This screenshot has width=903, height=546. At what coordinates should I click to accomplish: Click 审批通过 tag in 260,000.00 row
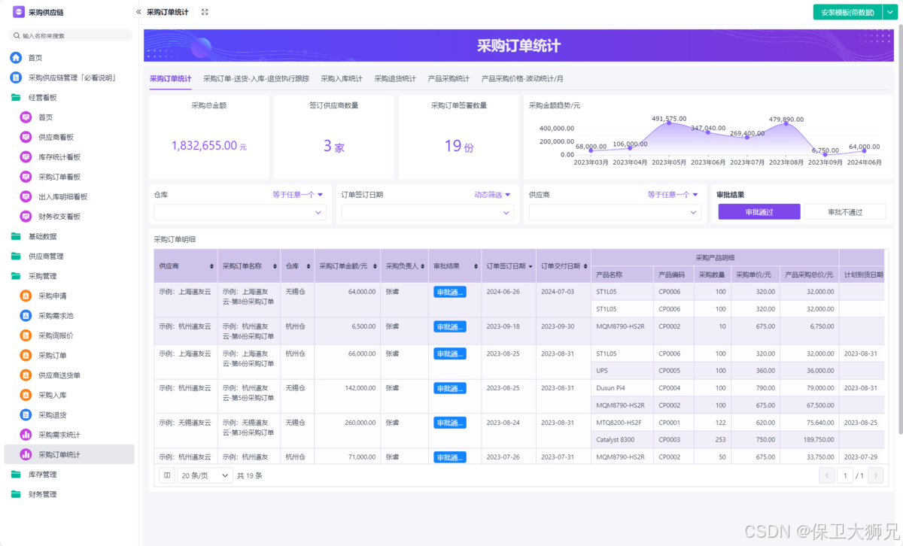tap(450, 423)
